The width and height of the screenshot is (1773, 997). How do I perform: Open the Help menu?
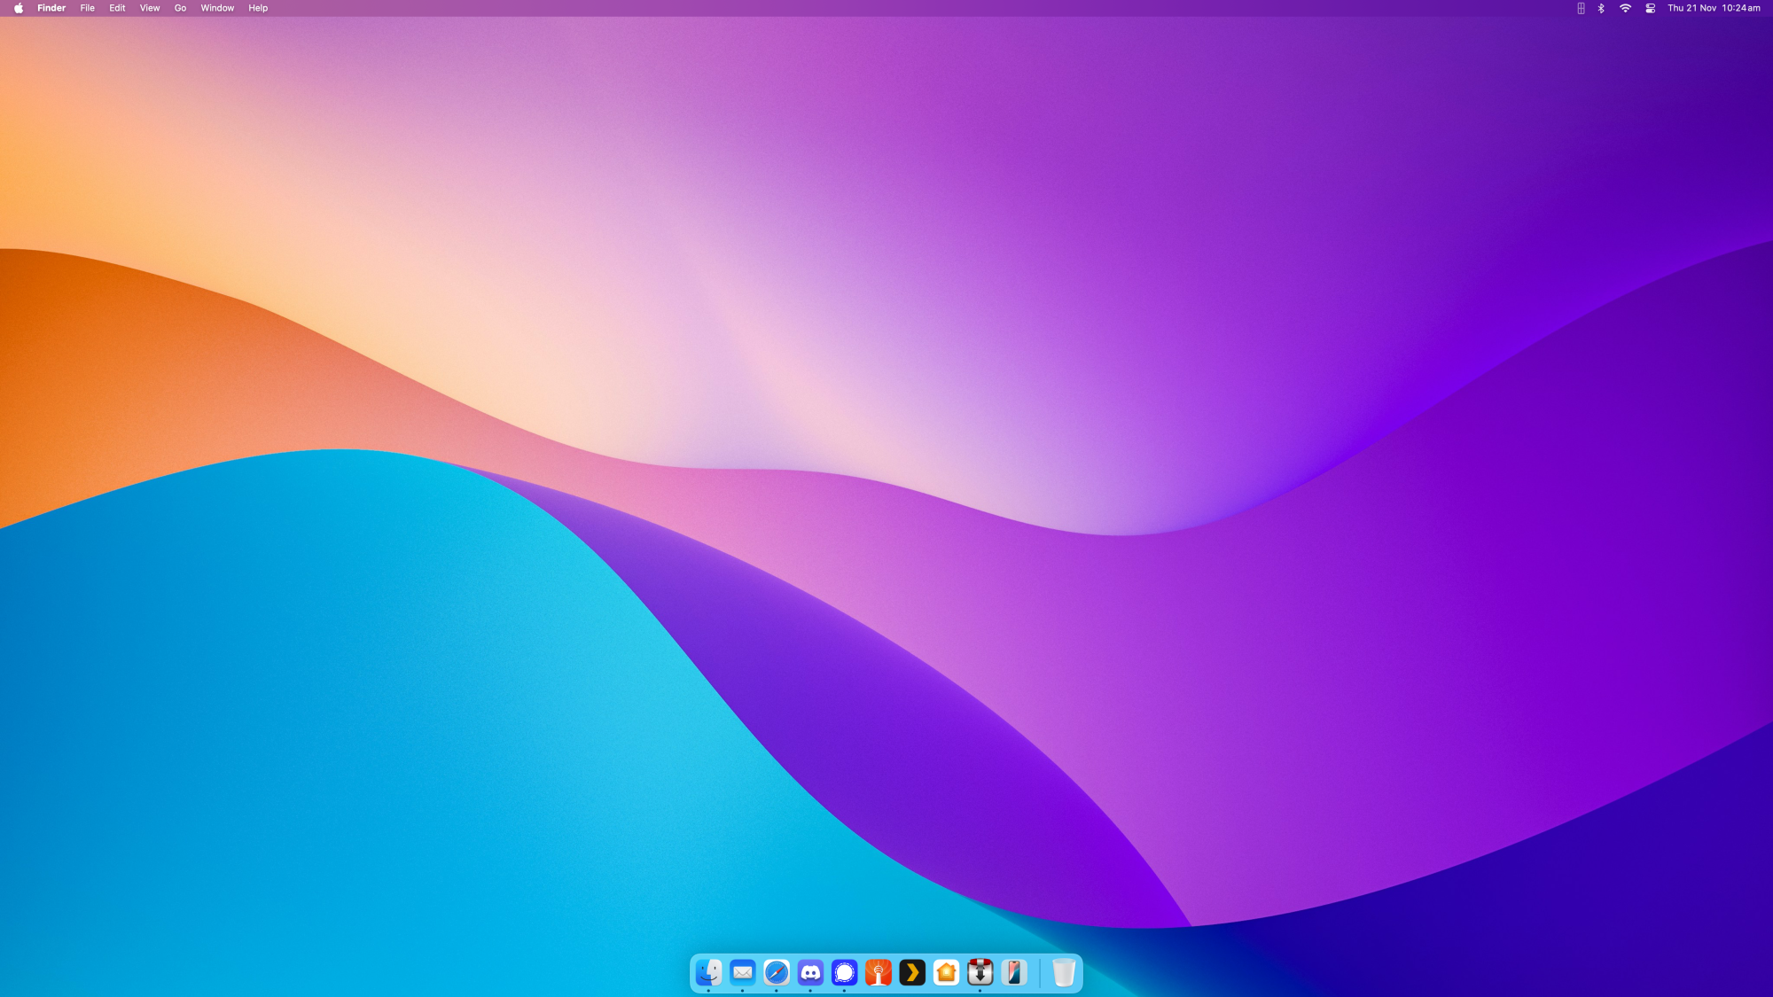258,8
